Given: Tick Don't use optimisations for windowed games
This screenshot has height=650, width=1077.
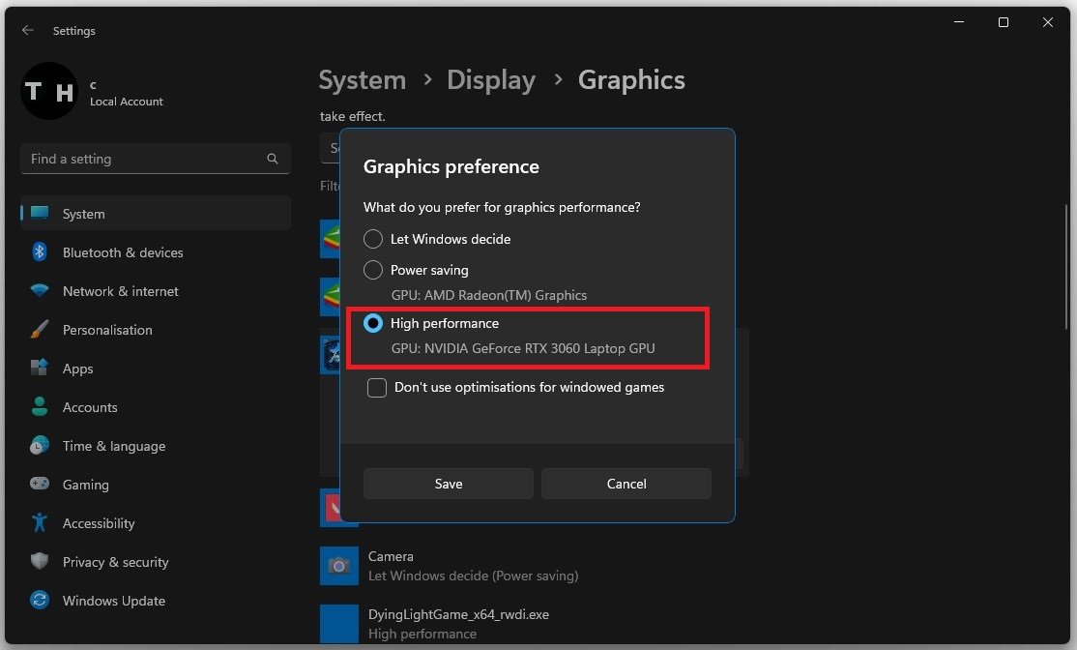Looking at the screenshot, I should (x=377, y=388).
